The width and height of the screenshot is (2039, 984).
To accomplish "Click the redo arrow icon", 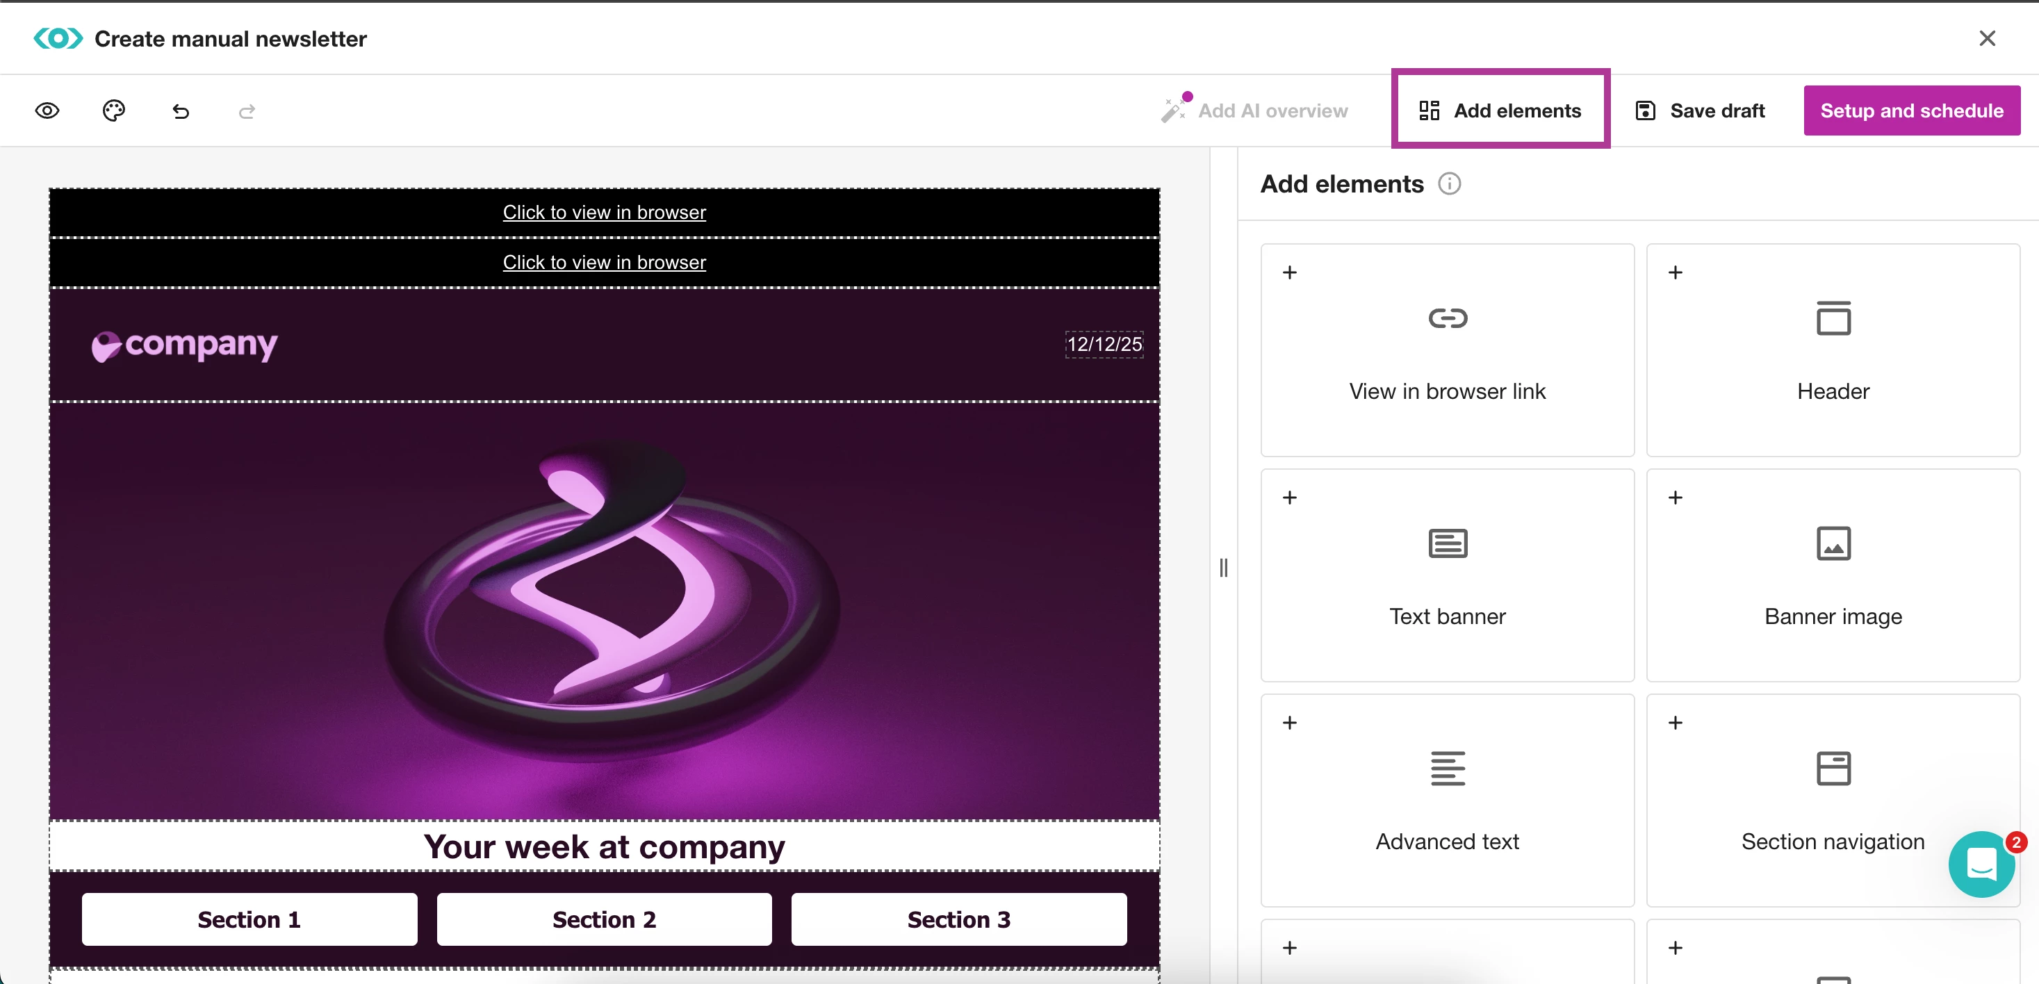I will click(x=247, y=112).
